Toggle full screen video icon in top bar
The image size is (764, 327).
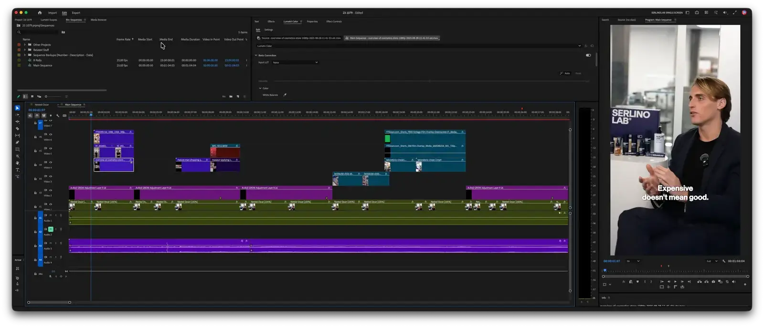coord(734,13)
